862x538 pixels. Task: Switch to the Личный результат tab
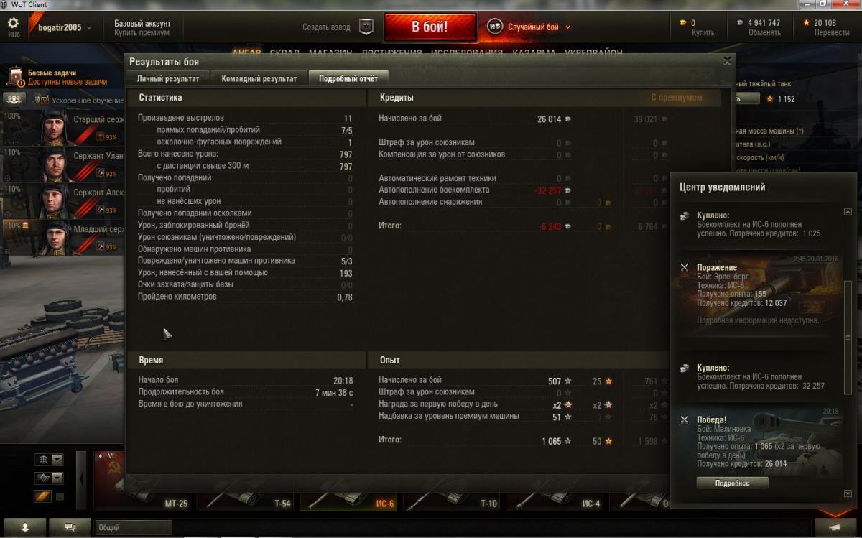pyautogui.click(x=168, y=78)
